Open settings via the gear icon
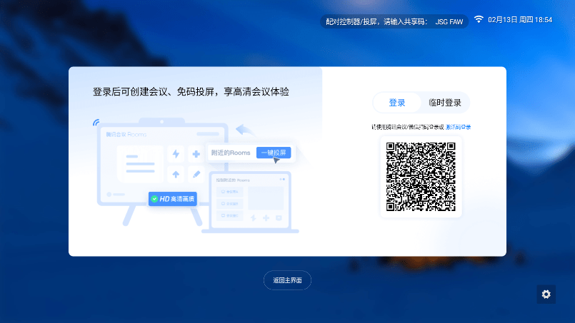 point(546,294)
